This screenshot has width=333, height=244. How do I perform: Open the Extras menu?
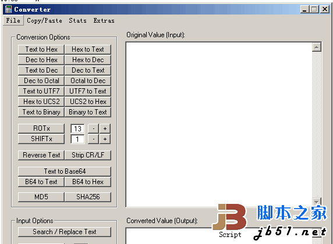point(104,20)
